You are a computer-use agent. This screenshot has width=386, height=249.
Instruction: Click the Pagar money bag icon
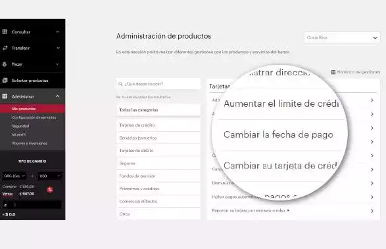5,64
